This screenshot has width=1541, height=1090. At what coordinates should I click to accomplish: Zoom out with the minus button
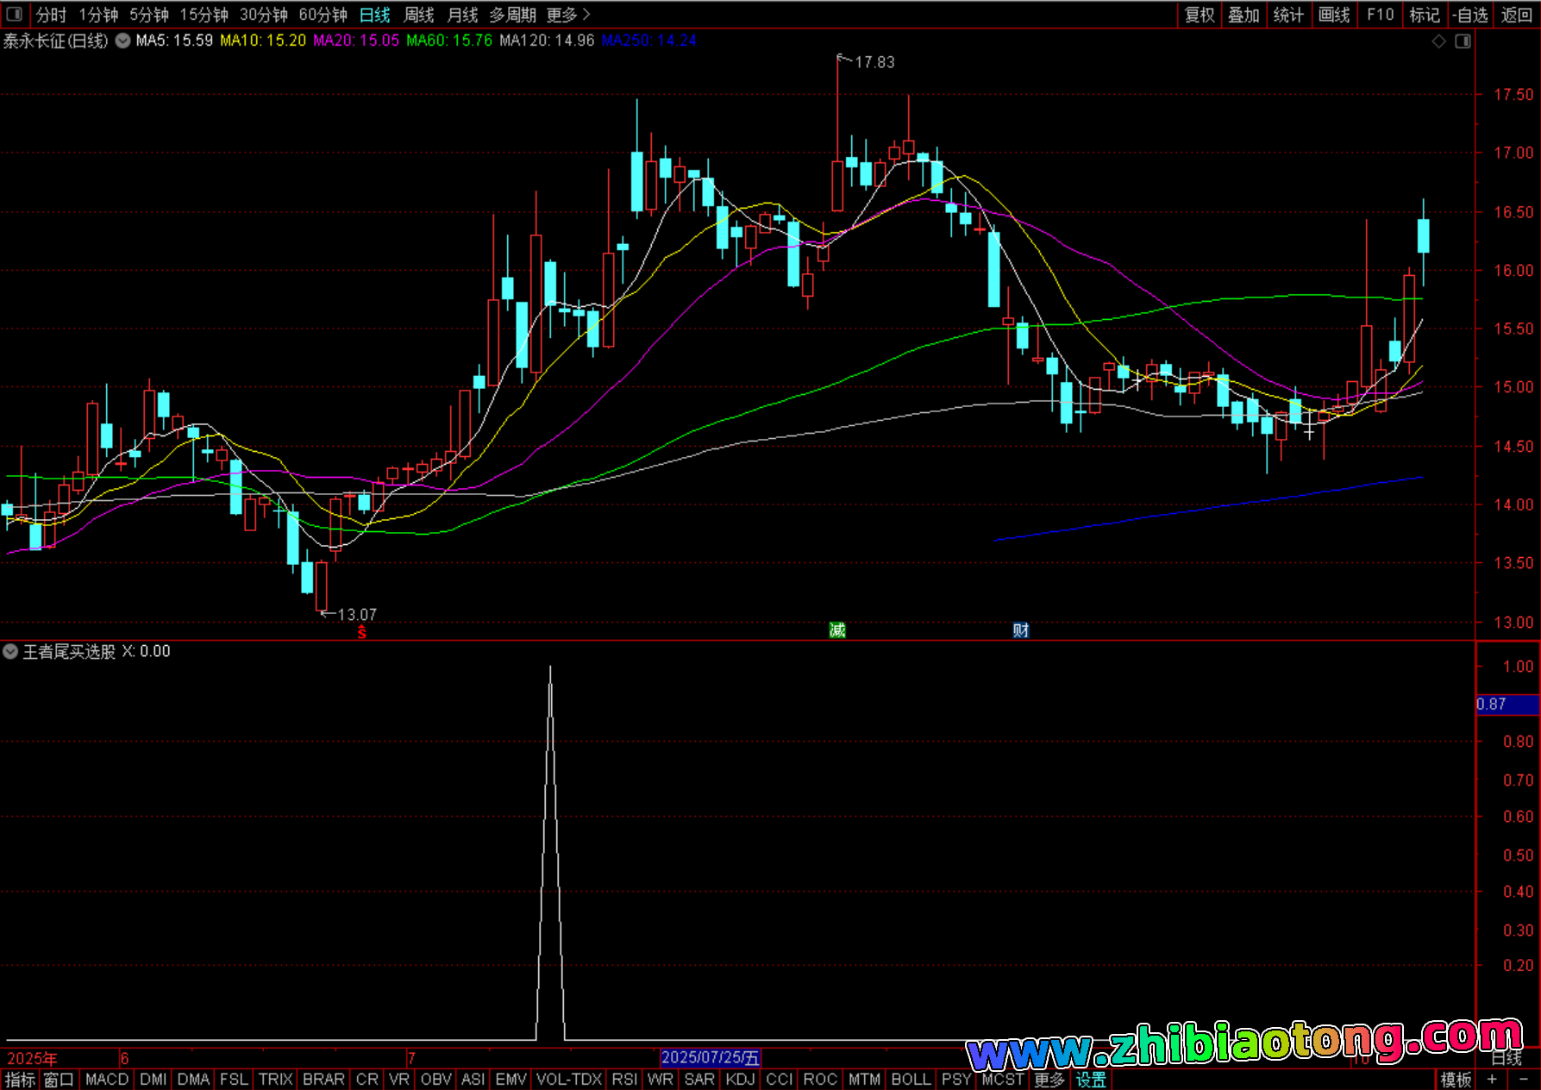tap(1523, 1079)
